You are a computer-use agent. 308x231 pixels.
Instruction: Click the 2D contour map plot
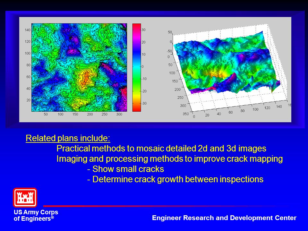click(79, 67)
